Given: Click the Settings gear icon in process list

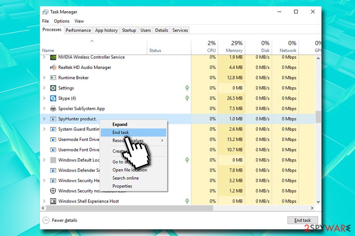Looking at the screenshot, I should 53,88.
